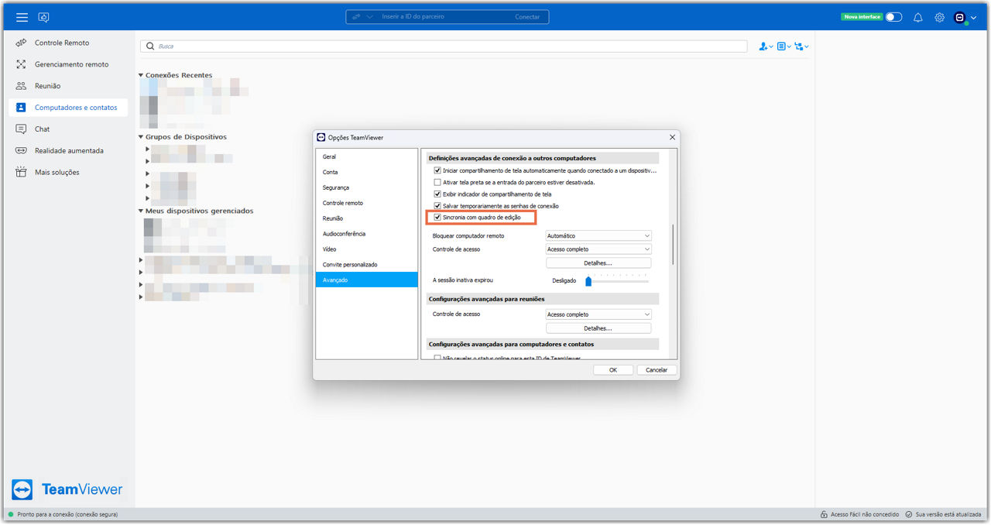Select Segurança in options list
991x525 pixels.
pos(366,187)
